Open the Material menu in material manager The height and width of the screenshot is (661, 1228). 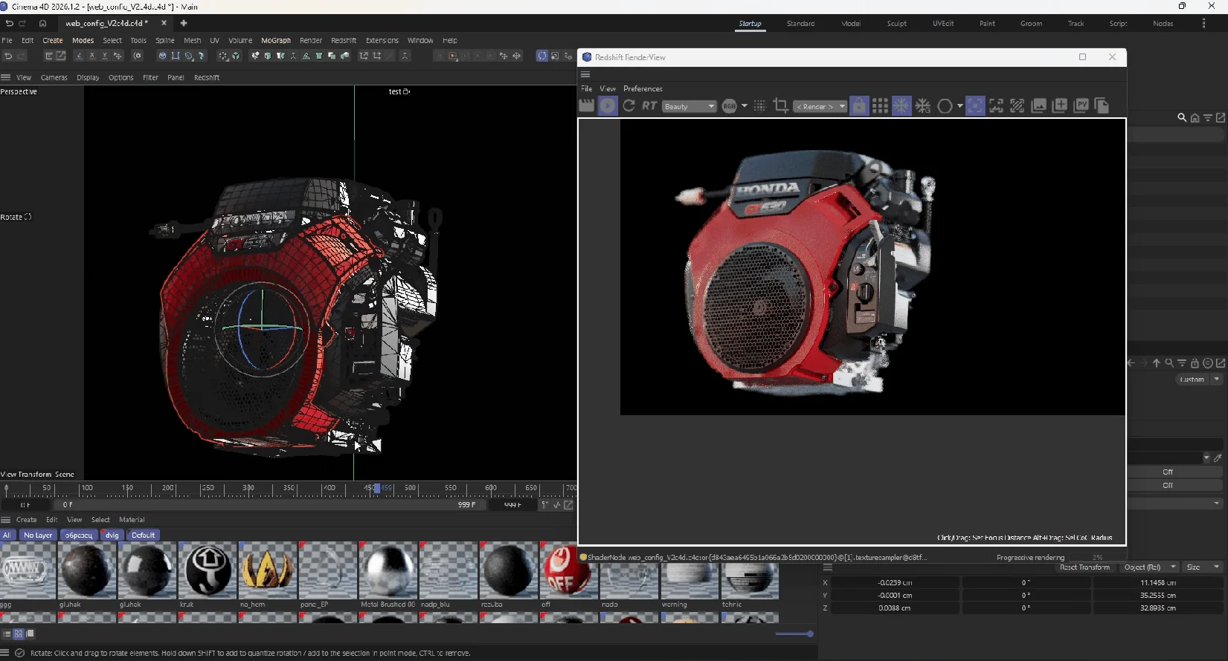pos(132,520)
